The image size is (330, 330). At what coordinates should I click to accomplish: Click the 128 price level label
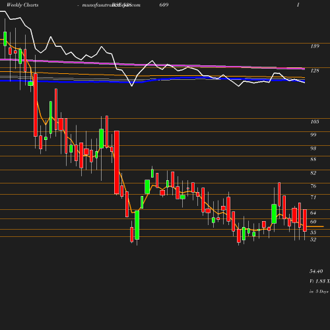click(x=315, y=71)
